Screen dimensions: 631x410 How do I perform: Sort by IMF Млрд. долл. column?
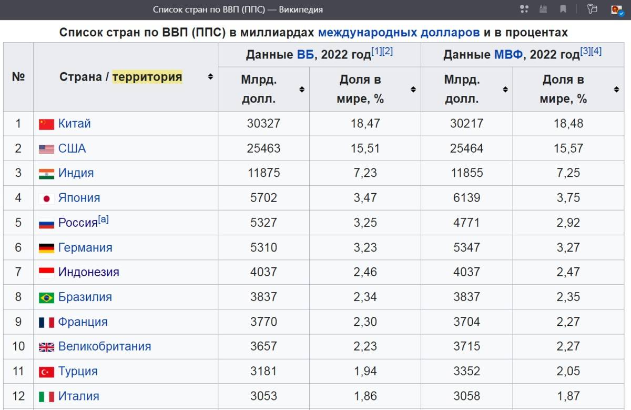tap(505, 89)
